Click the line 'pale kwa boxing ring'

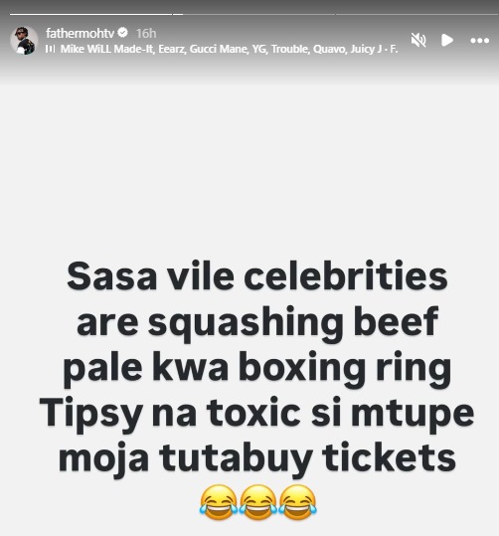(257, 369)
